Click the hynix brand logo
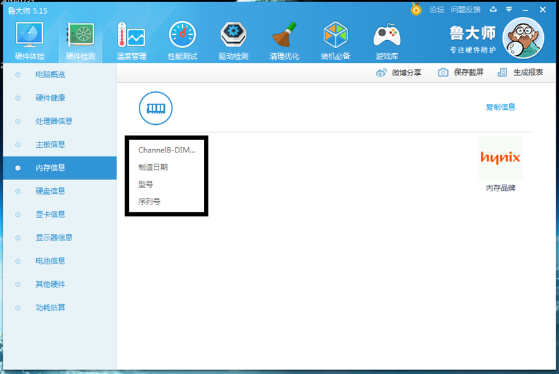Image resolution: width=559 pixels, height=374 pixels. [500, 158]
